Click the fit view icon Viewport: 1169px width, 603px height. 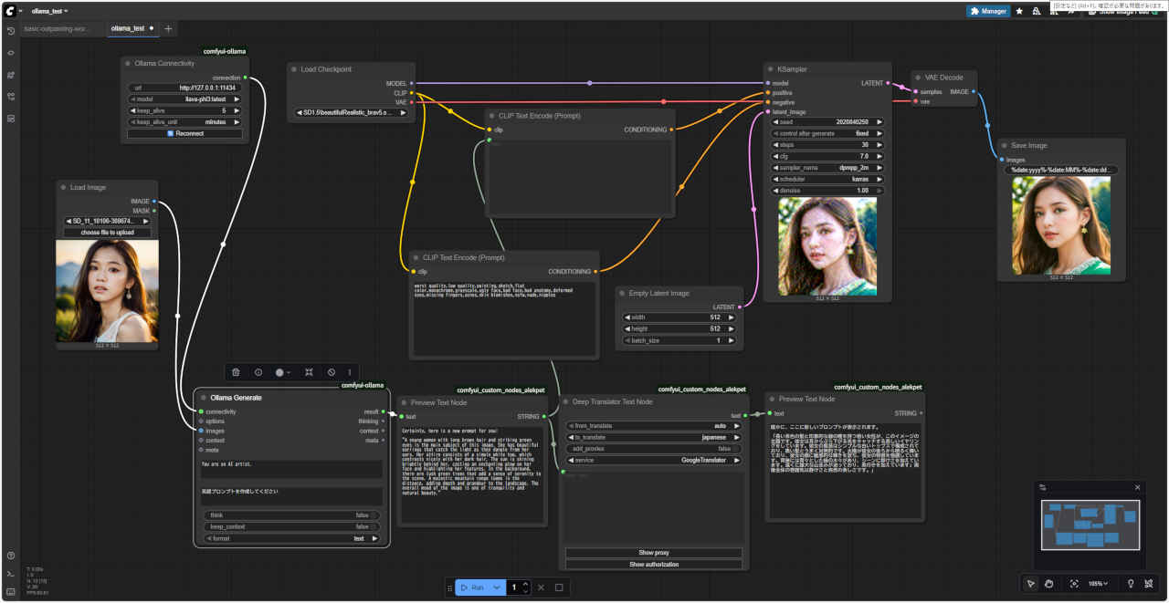(x=1074, y=584)
